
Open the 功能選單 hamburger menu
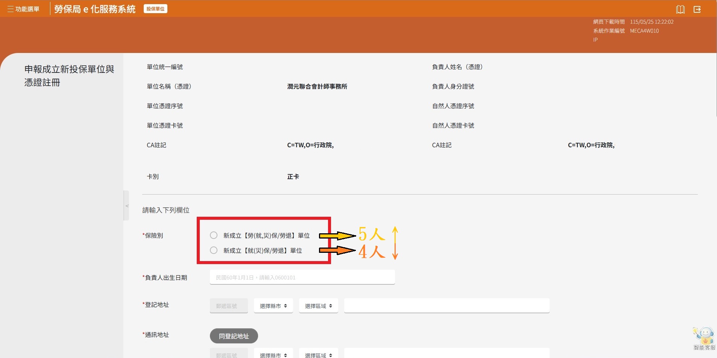tap(23, 9)
